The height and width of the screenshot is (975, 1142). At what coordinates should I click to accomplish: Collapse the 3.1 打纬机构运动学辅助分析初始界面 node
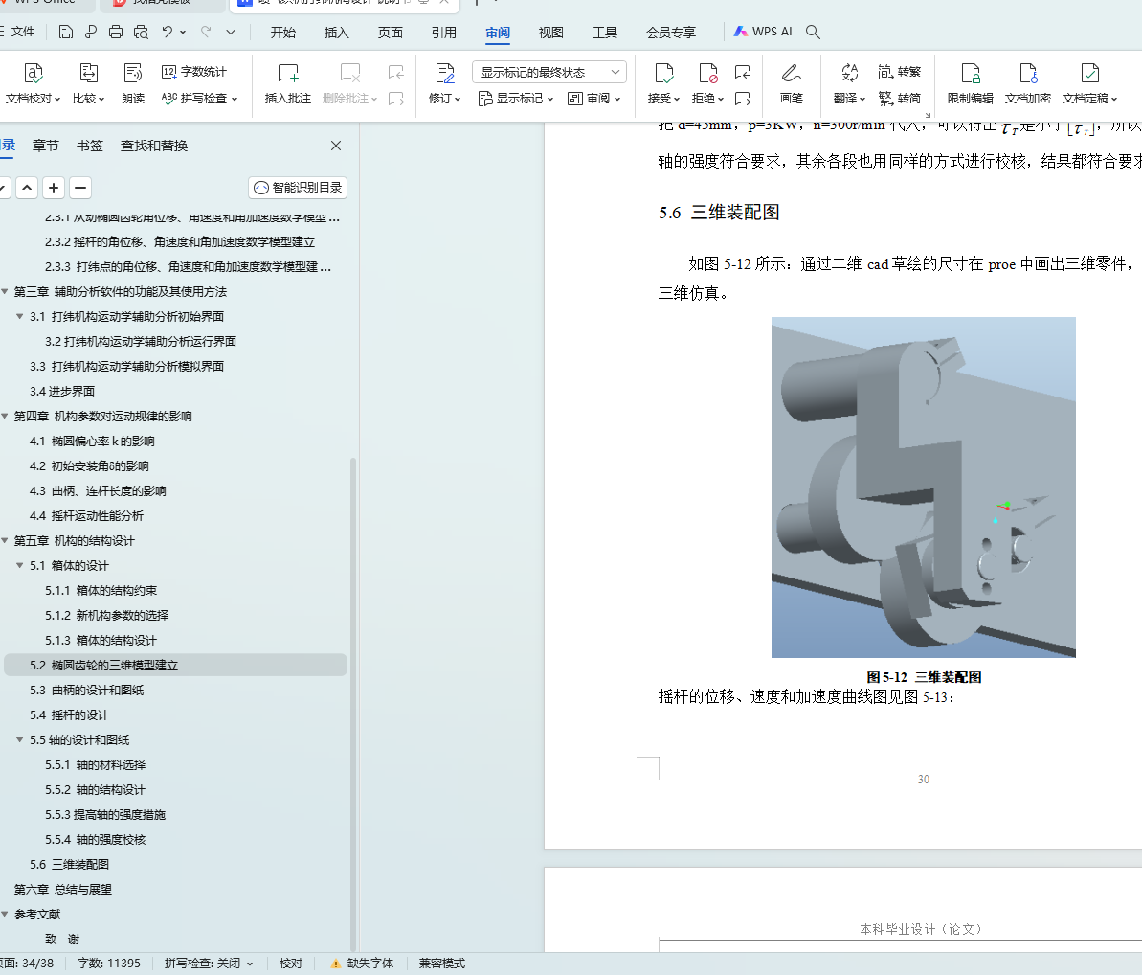pyautogui.click(x=20, y=316)
